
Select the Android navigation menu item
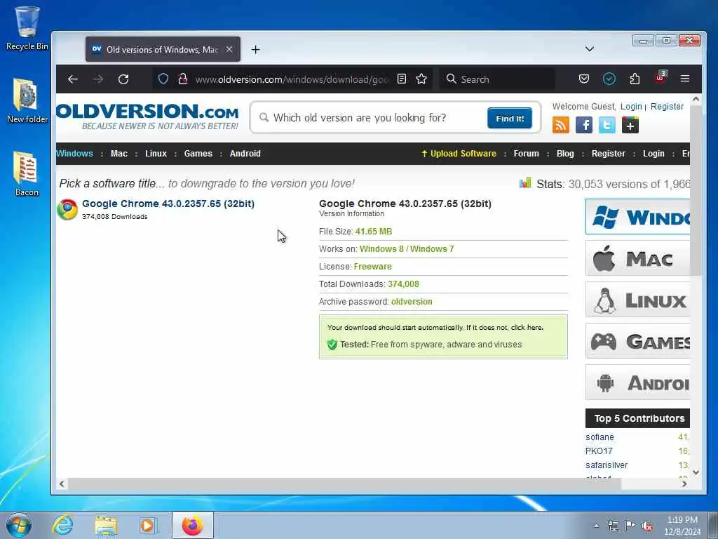tap(245, 154)
